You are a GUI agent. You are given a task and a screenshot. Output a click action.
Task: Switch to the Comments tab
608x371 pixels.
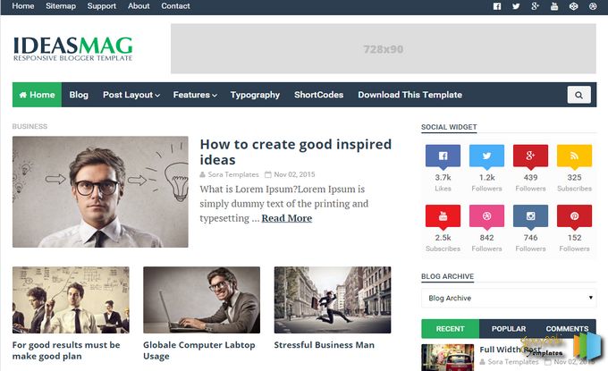567,328
